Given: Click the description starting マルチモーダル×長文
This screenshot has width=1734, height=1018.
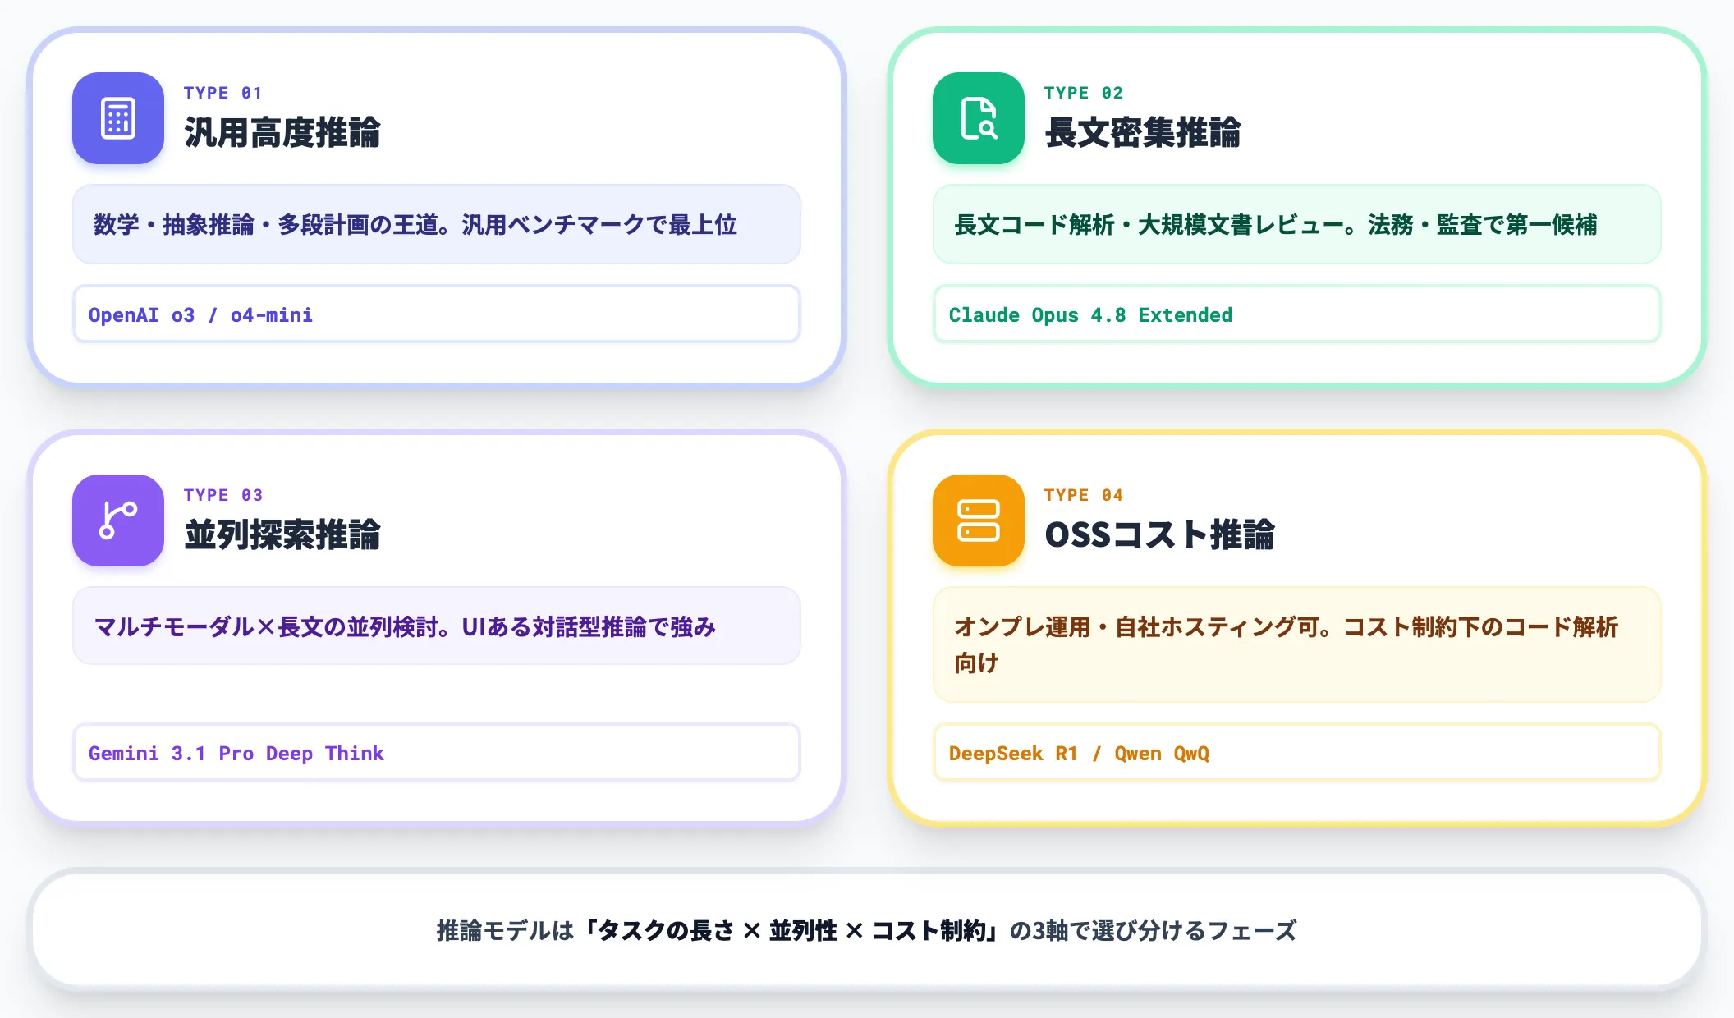Looking at the screenshot, I should tap(437, 626).
